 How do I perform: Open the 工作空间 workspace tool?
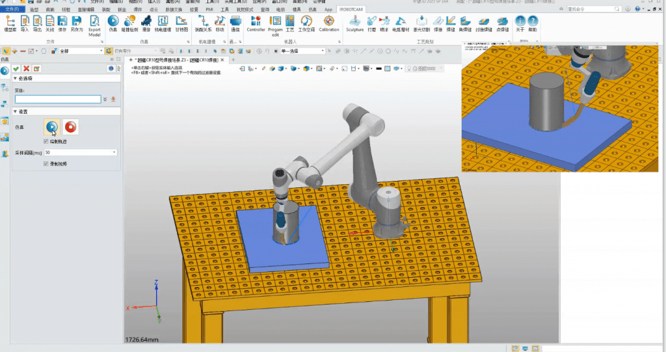306,23
